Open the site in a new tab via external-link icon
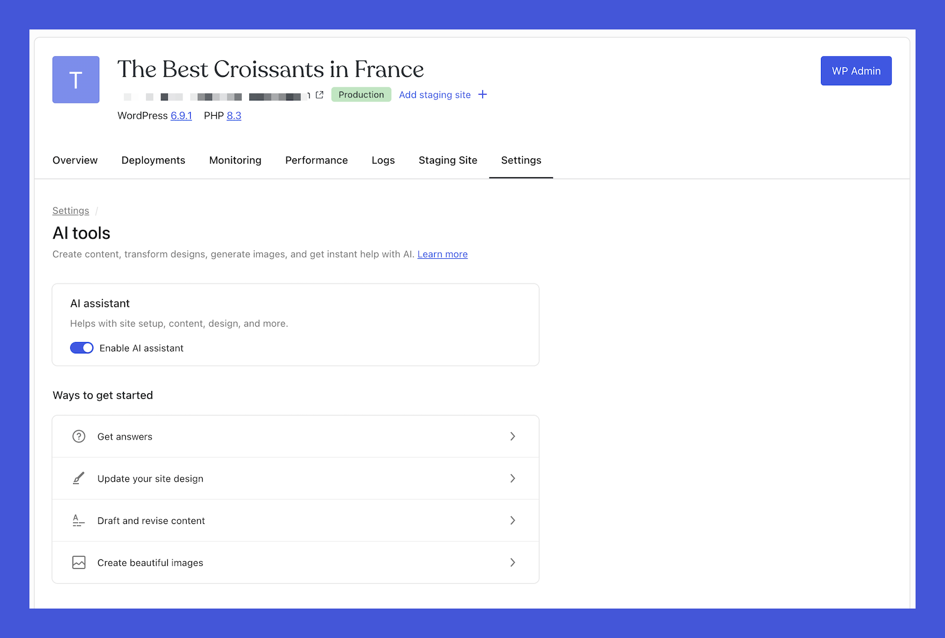Image resolution: width=945 pixels, height=638 pixels. tap(319, 95)
